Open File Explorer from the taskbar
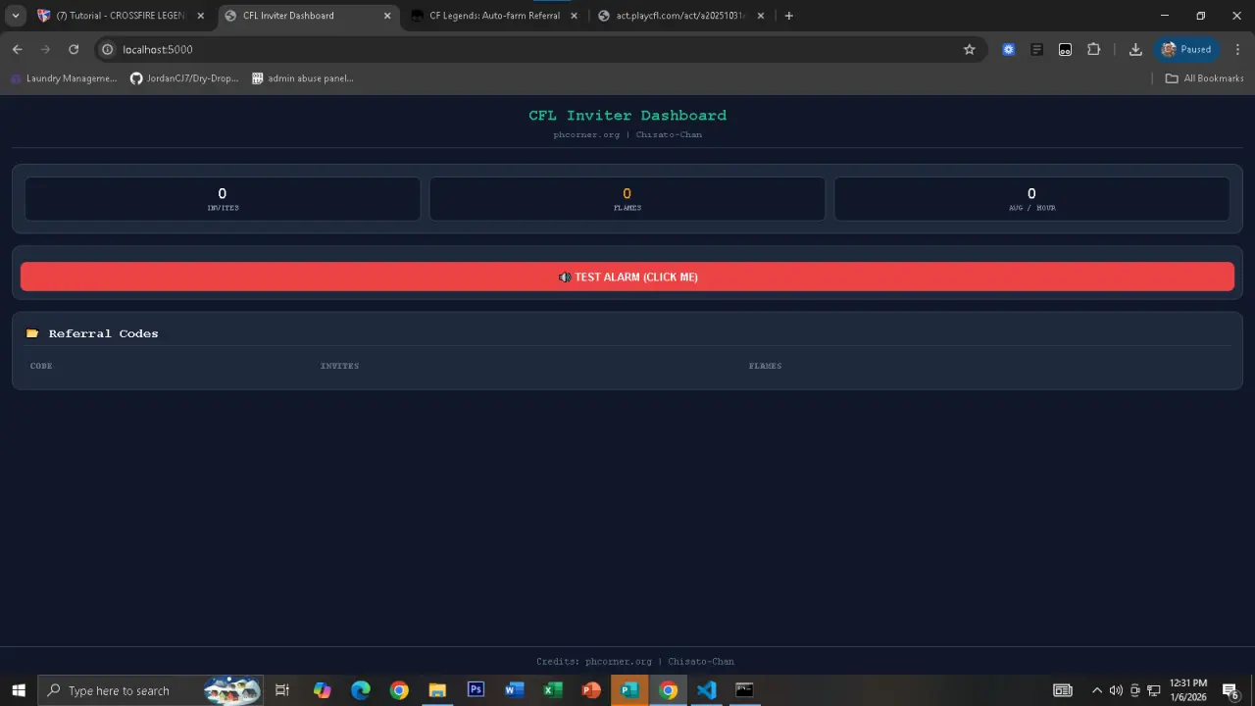 click(x=437, y=690)
